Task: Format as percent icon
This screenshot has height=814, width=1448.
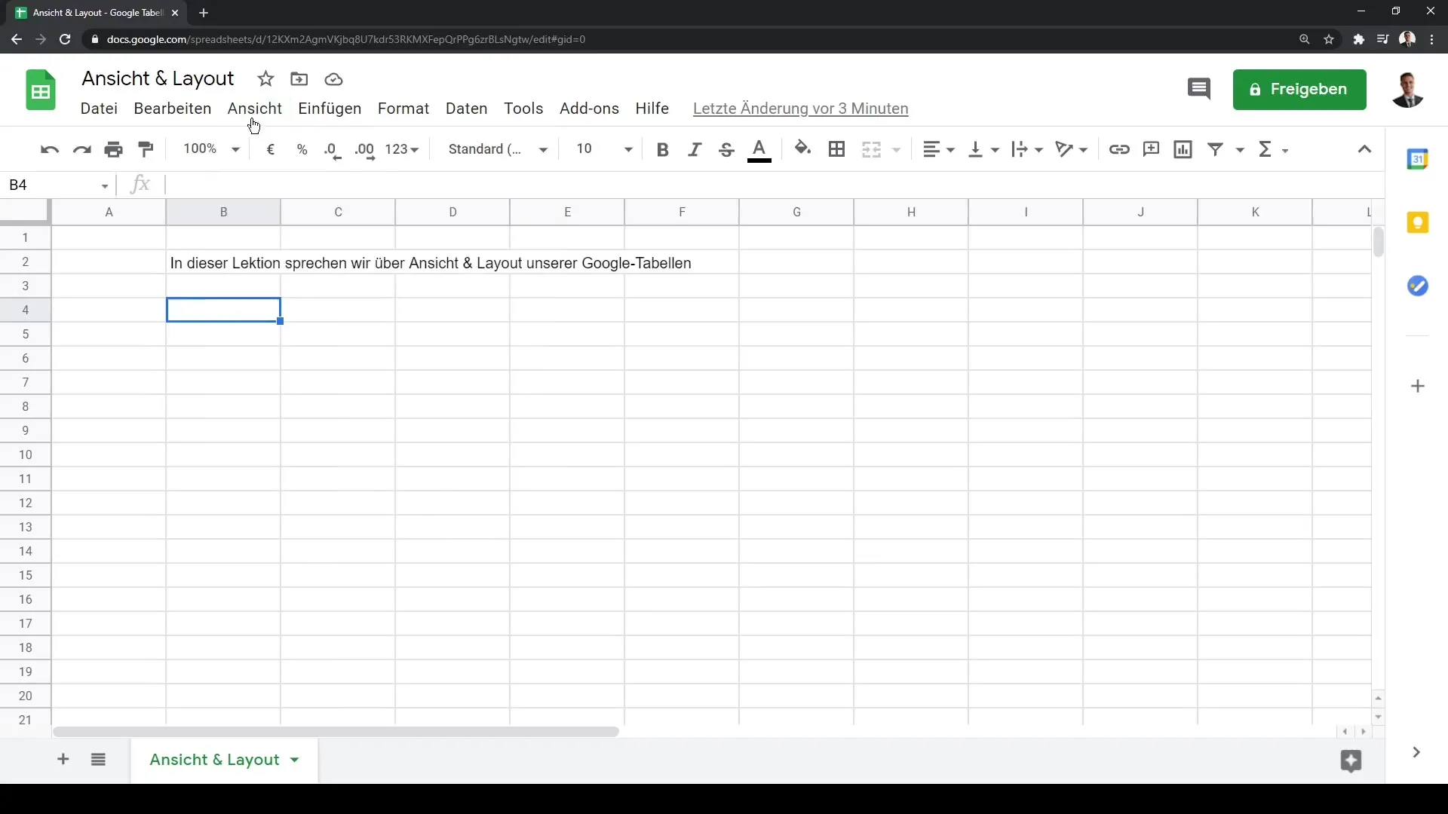Action: (x=302, y=149)
